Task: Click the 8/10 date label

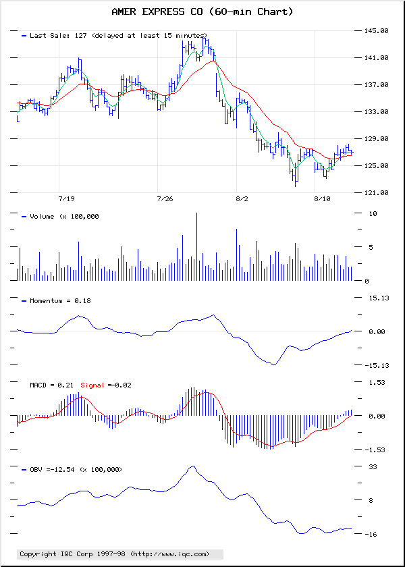Action: [x=323, y=199]
